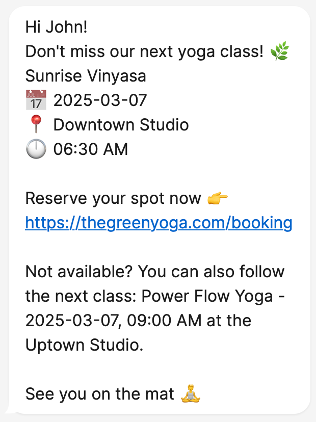
Task: Click the calendar emoji before the date
Action: (x=36, y=100)
